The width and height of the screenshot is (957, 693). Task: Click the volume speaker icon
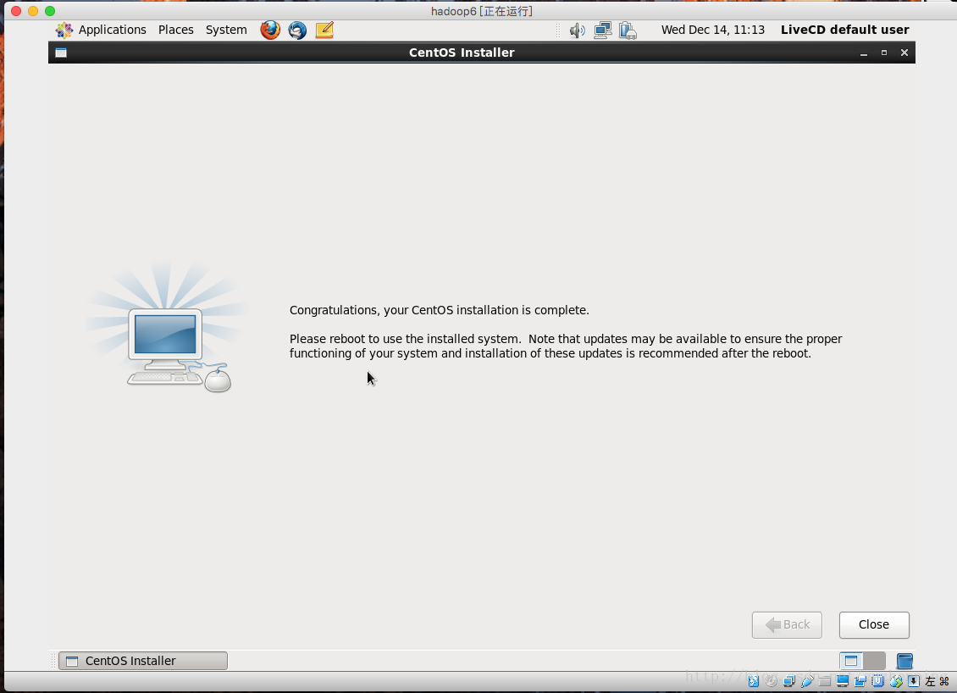577,30
